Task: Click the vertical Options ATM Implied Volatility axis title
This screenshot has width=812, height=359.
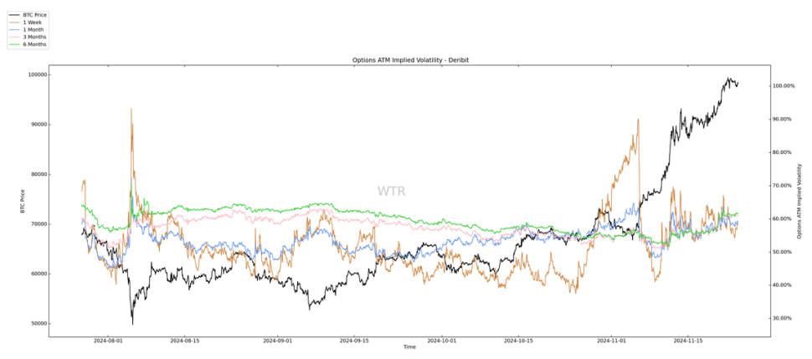Action: 799,202
